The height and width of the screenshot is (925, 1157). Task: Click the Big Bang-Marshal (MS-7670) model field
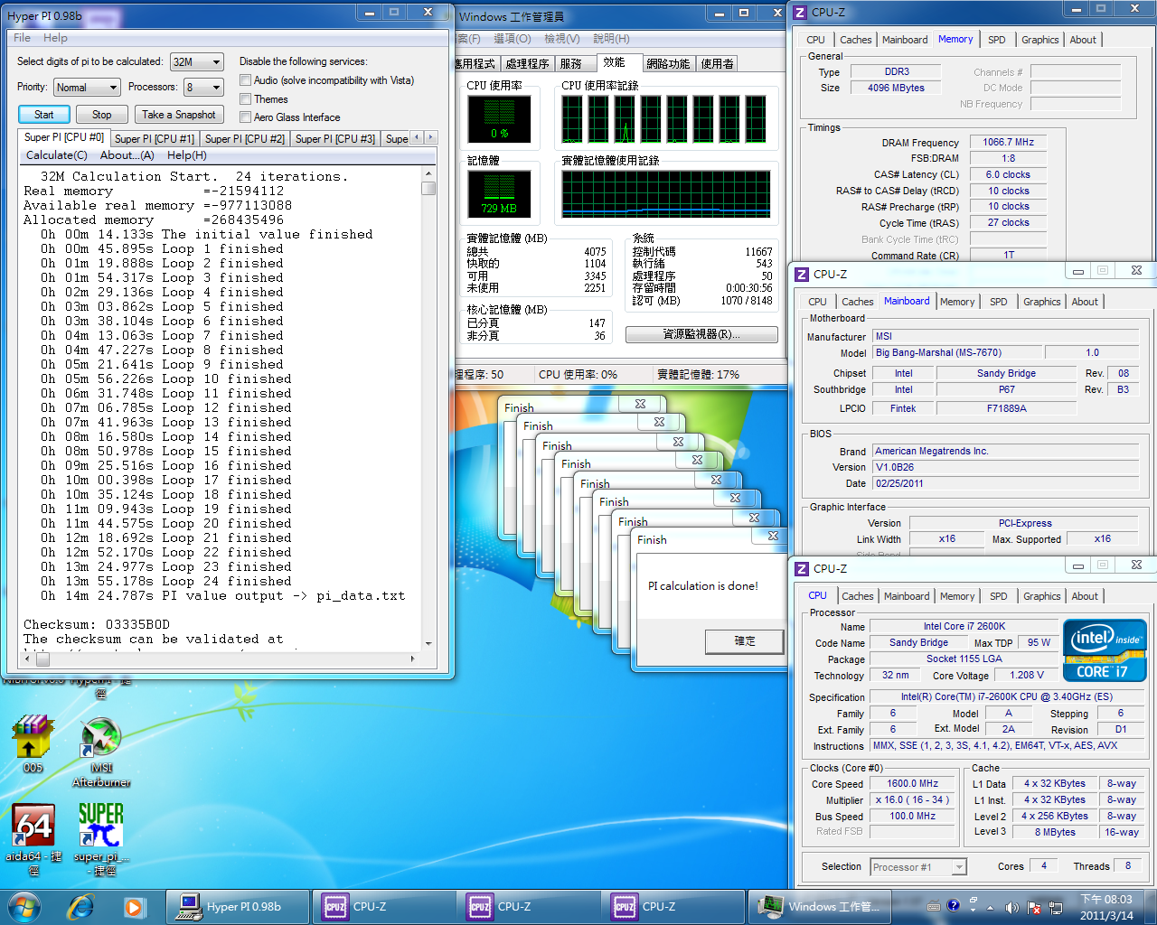point(956,352)
